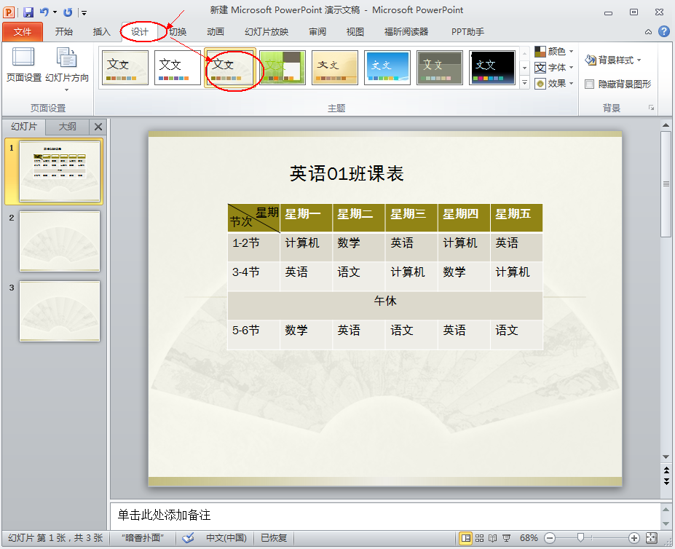Open the 颜色 theme colors dropdown
Viewport: 675px width, 549px height.
click(x=554, y=52)
